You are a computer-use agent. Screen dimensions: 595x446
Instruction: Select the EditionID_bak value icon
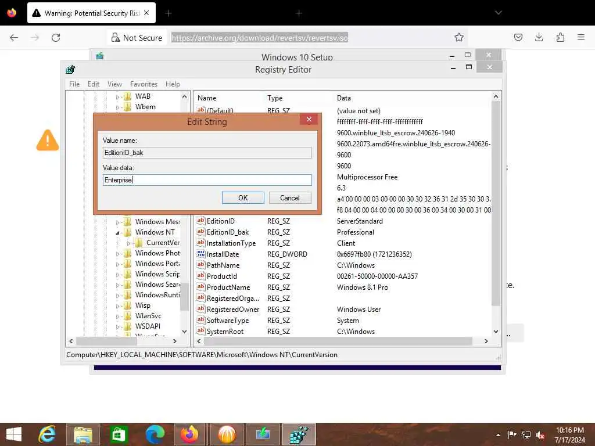click(x=200, y=232)
